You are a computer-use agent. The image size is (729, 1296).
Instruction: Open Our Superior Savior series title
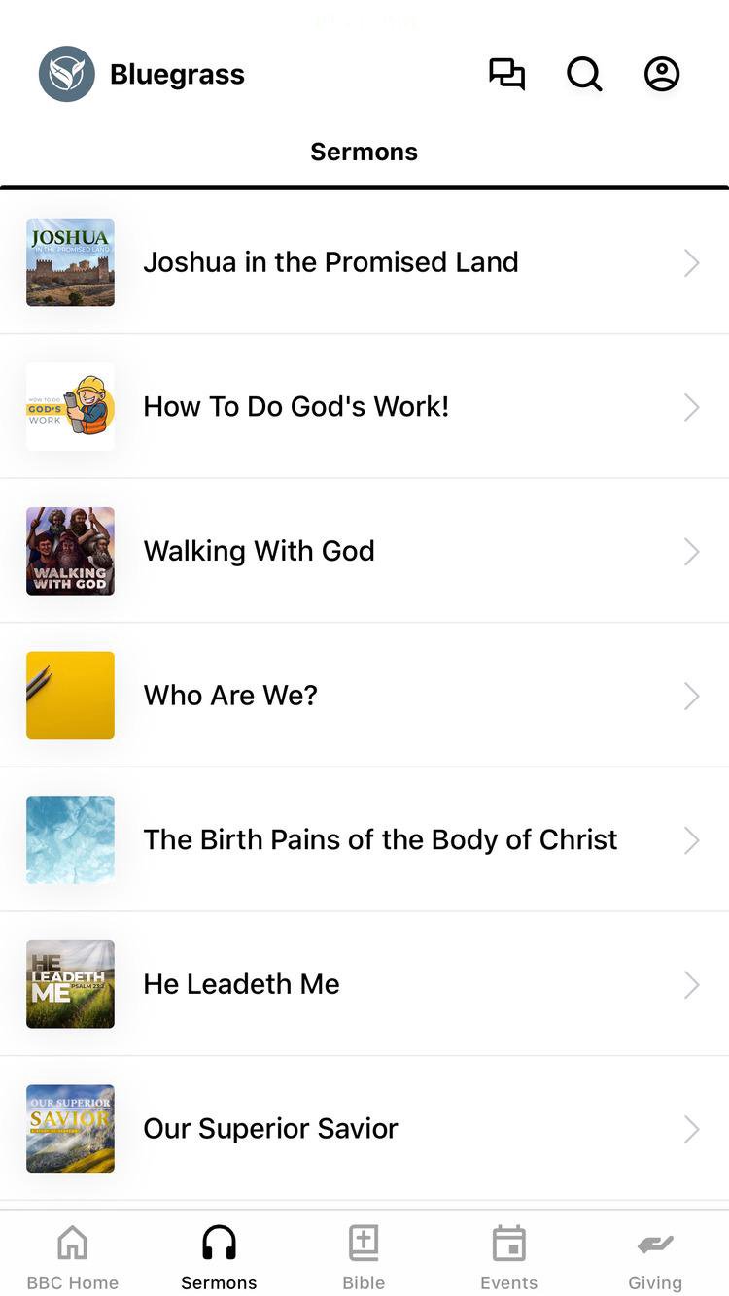click(x=271, y=1128)
